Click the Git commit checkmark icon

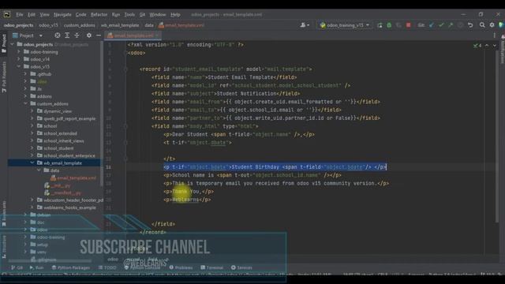coord(441,25)
